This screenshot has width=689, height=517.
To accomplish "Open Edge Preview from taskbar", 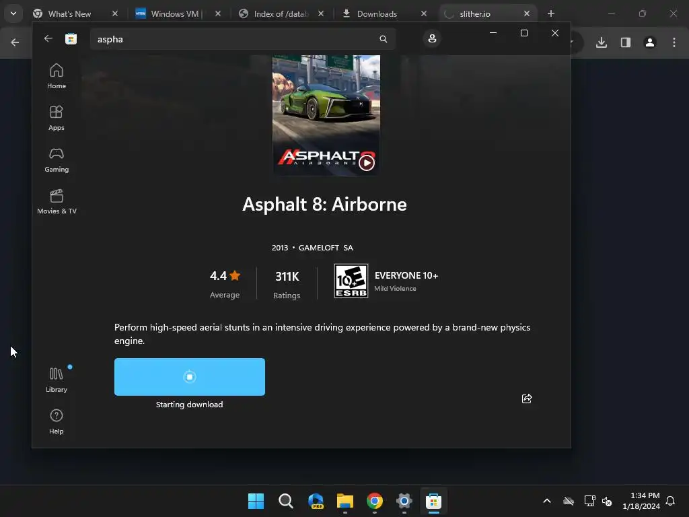I will (x=316, y=501).
